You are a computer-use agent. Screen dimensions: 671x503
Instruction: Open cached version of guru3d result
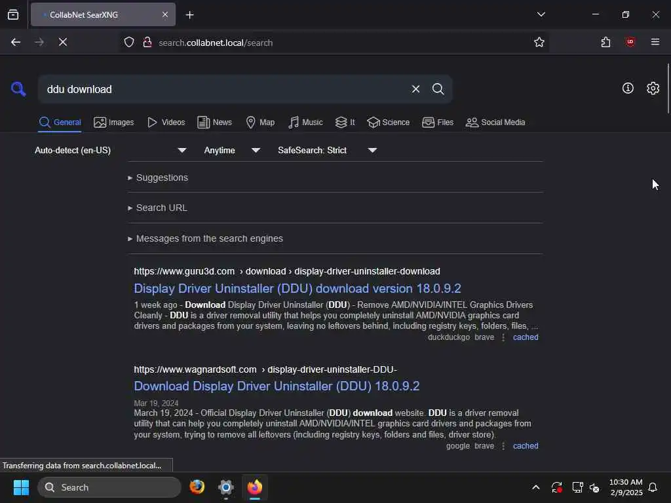coord(526,337)
